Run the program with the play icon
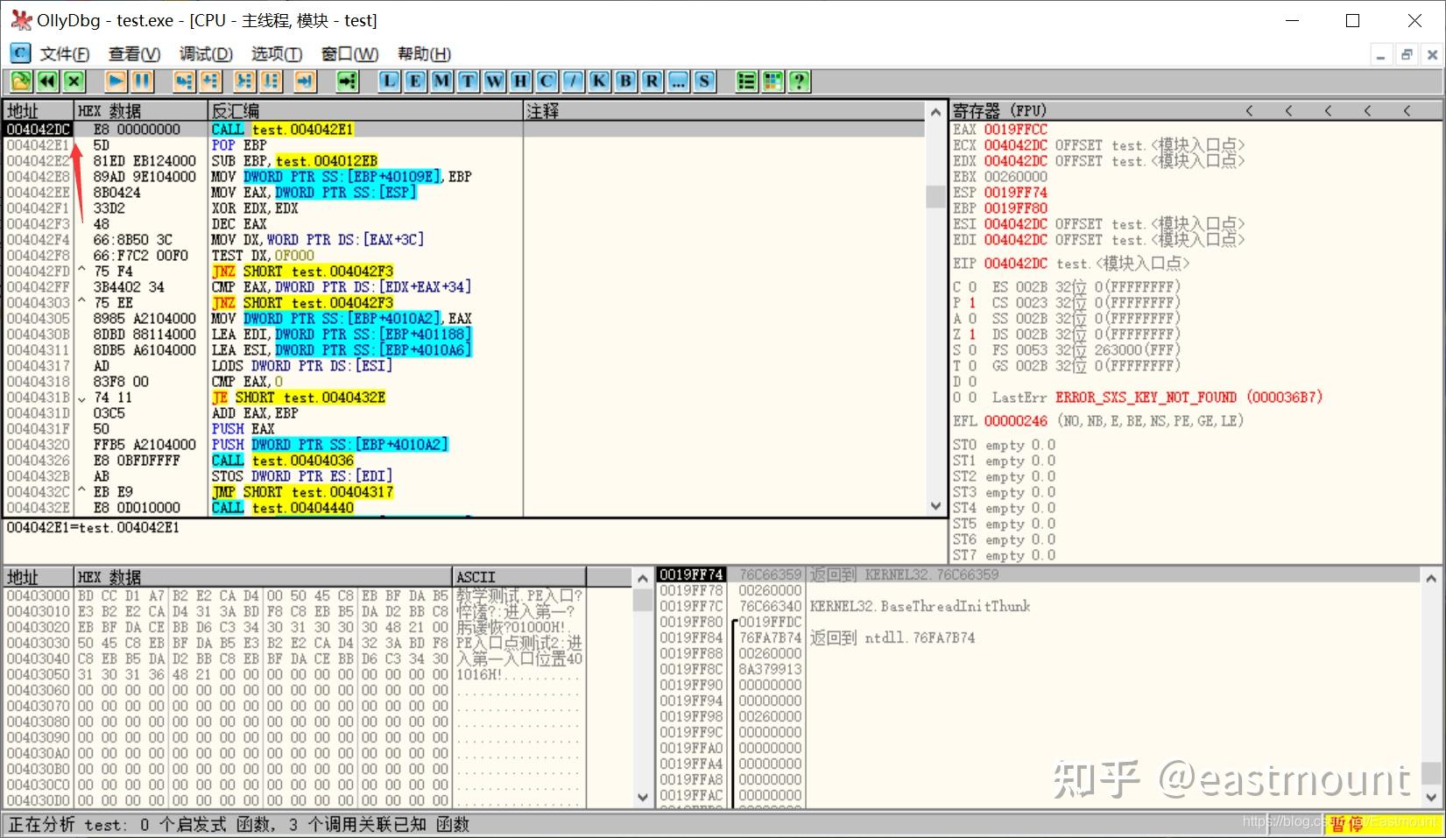The height and width of the screenshot is (838, 1446). (115, 81)
